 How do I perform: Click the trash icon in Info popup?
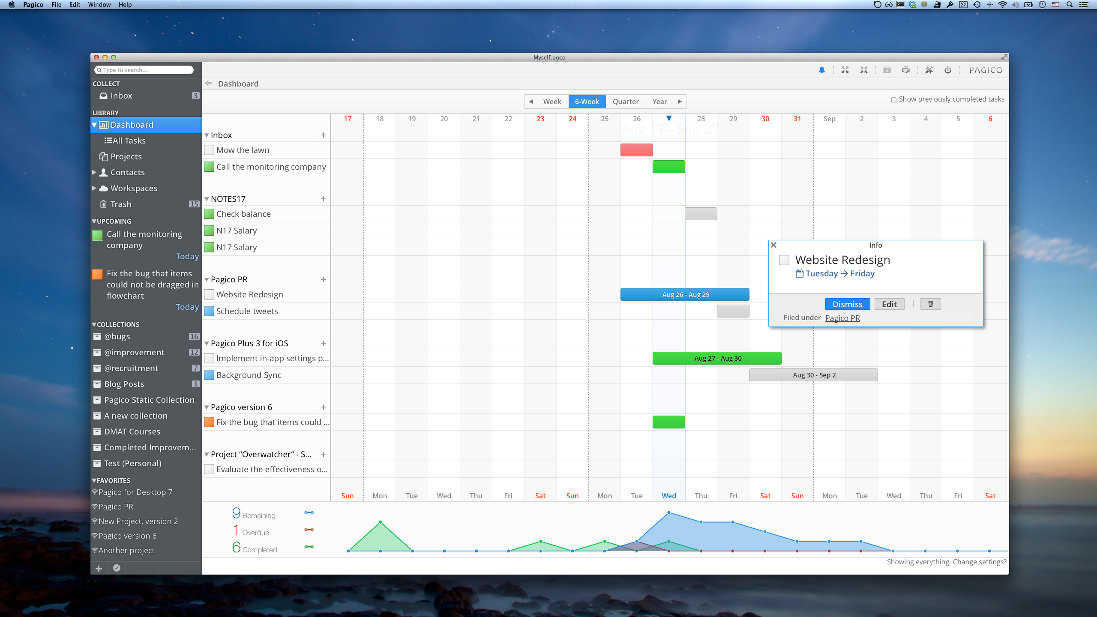tap(930, 304)
